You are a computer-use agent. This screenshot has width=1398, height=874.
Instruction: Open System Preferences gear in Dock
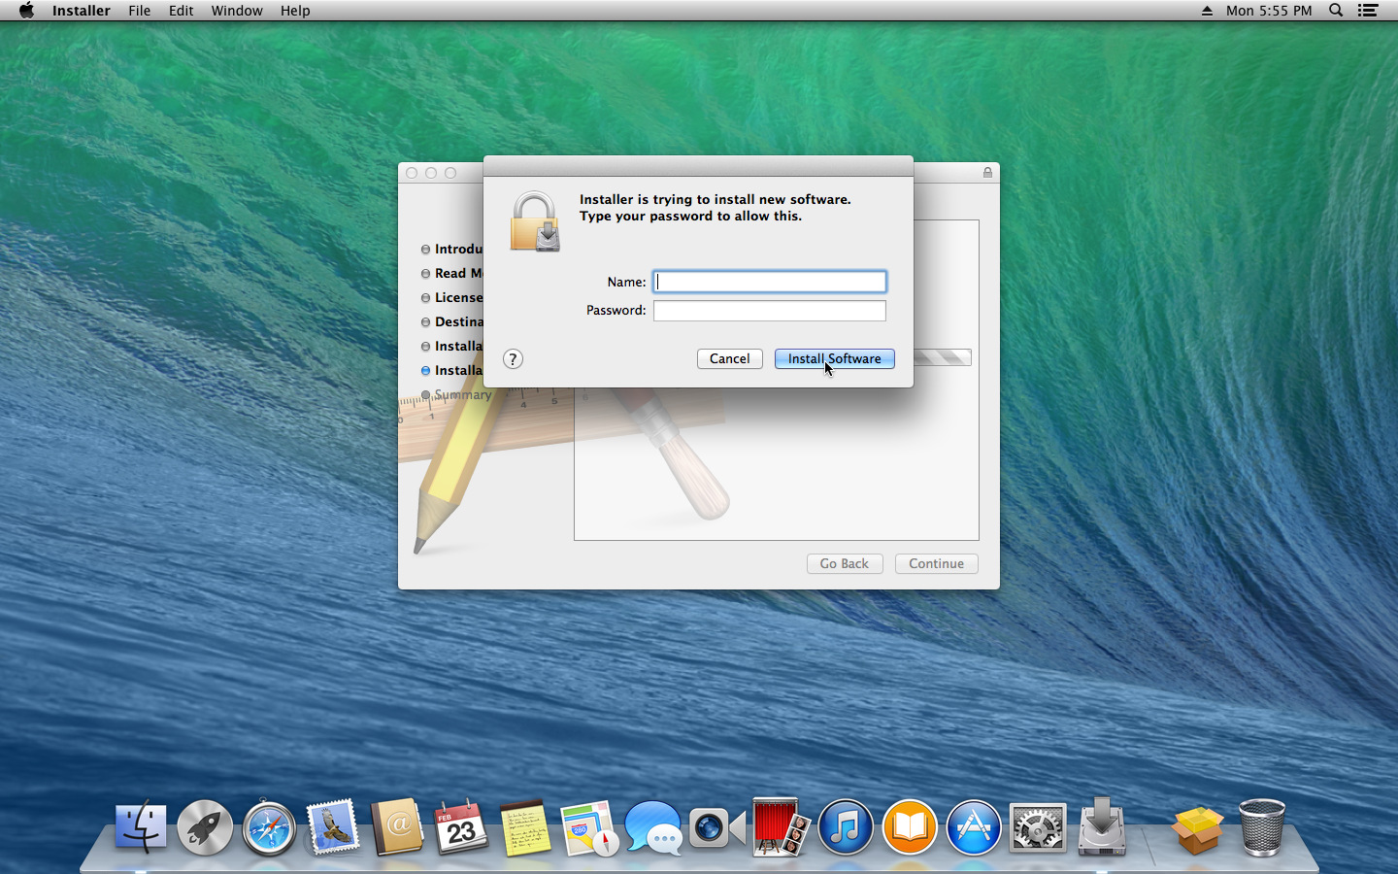click(1037, 828)
